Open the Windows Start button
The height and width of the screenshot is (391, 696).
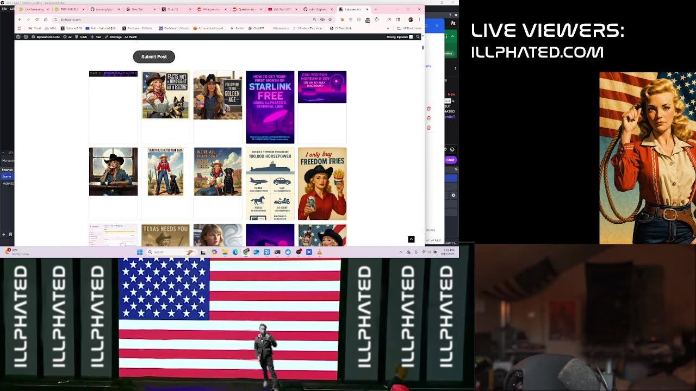(140, 252)
